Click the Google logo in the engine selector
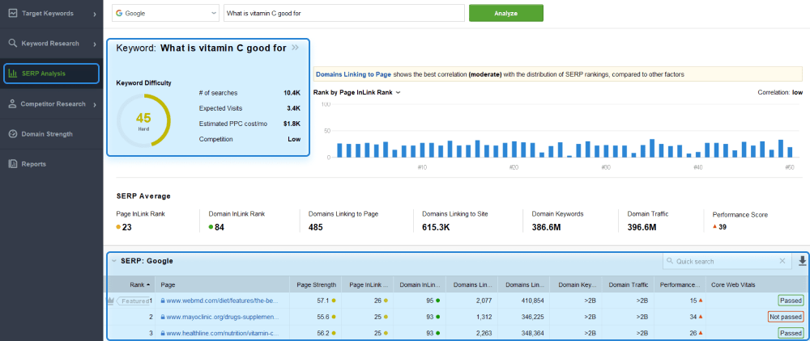Image resolution: width=810 pixels, height=341 pixels. [119, 14]
